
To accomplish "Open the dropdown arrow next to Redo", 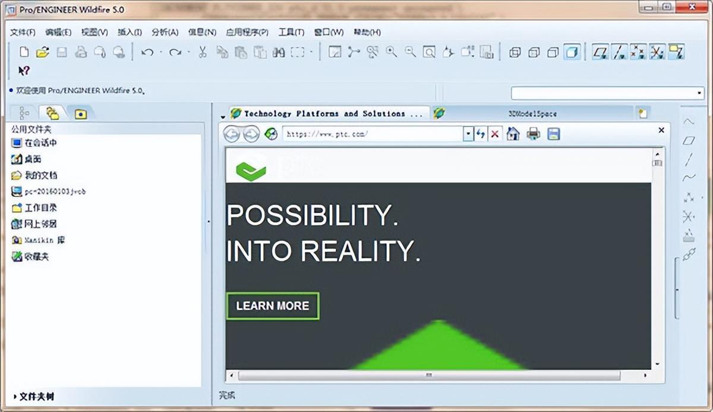I will (189, 52).
